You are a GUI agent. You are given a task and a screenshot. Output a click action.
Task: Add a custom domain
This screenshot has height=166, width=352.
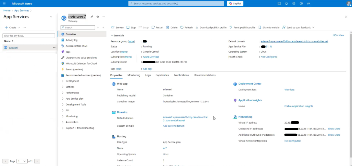pos(174,126)
